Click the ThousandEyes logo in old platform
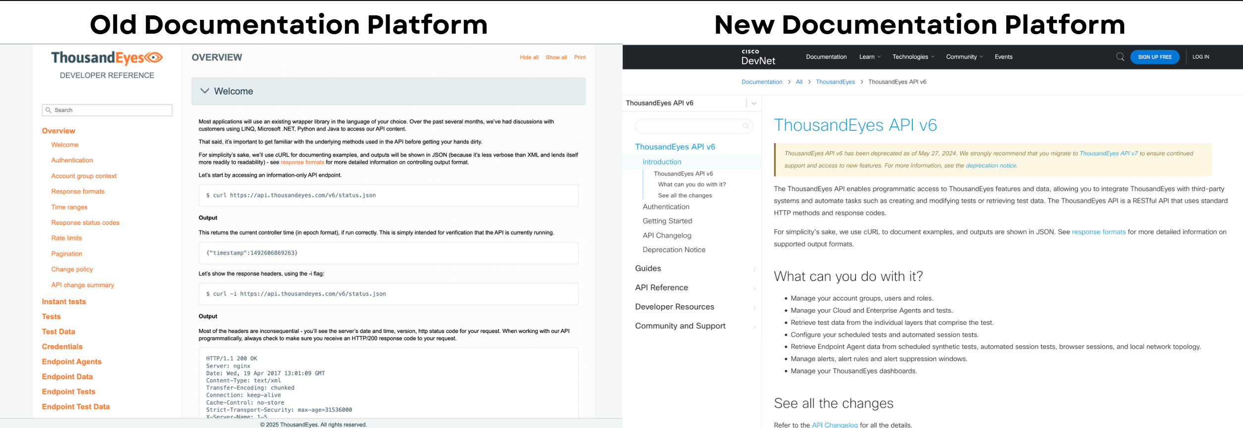 107,58
